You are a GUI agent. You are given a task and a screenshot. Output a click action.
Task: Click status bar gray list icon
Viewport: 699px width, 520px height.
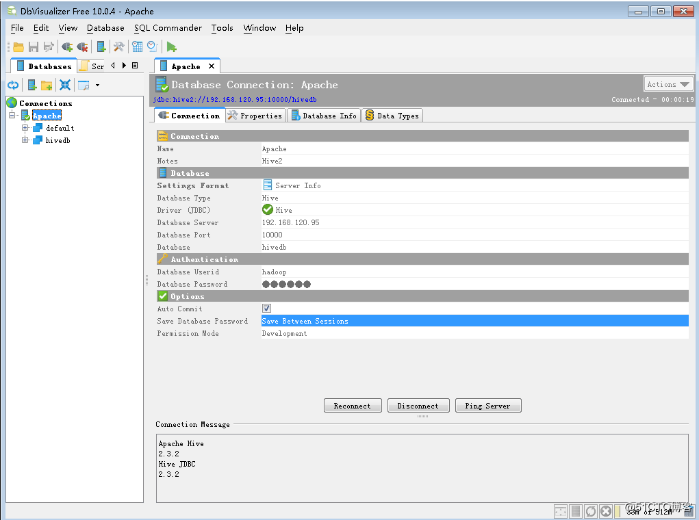tap(576, 512)
